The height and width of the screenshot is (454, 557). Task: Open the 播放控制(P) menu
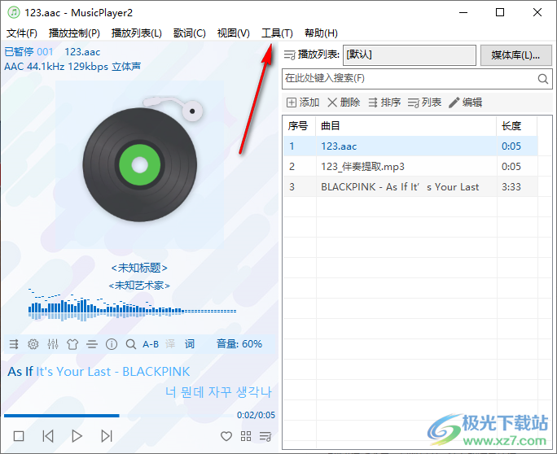(x=74, y=33)
